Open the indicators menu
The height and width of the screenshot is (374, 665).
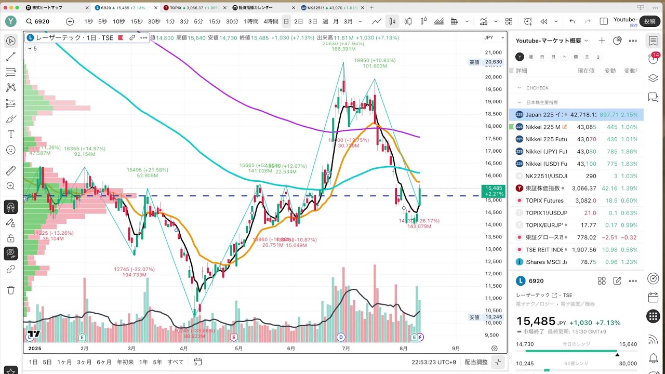tap(484, 21)
